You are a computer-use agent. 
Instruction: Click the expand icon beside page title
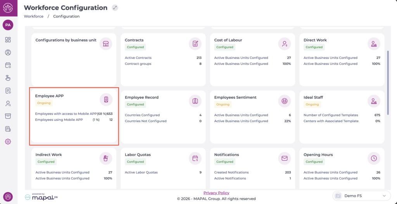(x=115, y=8)
